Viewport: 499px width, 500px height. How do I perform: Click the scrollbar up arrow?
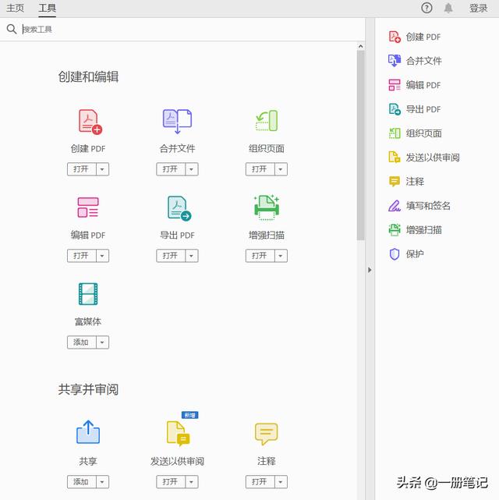(x=360, y=47)
